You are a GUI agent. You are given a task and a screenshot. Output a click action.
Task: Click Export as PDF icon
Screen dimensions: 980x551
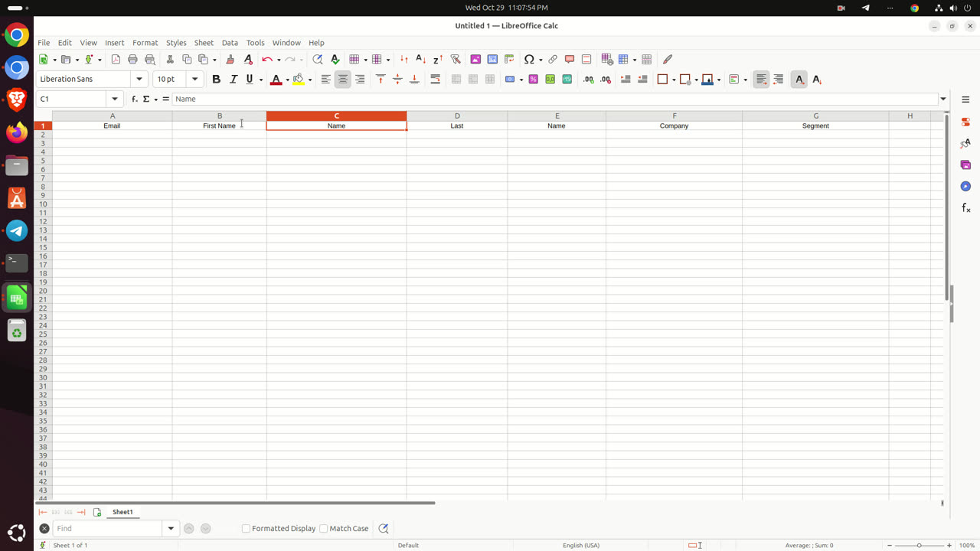116,59
